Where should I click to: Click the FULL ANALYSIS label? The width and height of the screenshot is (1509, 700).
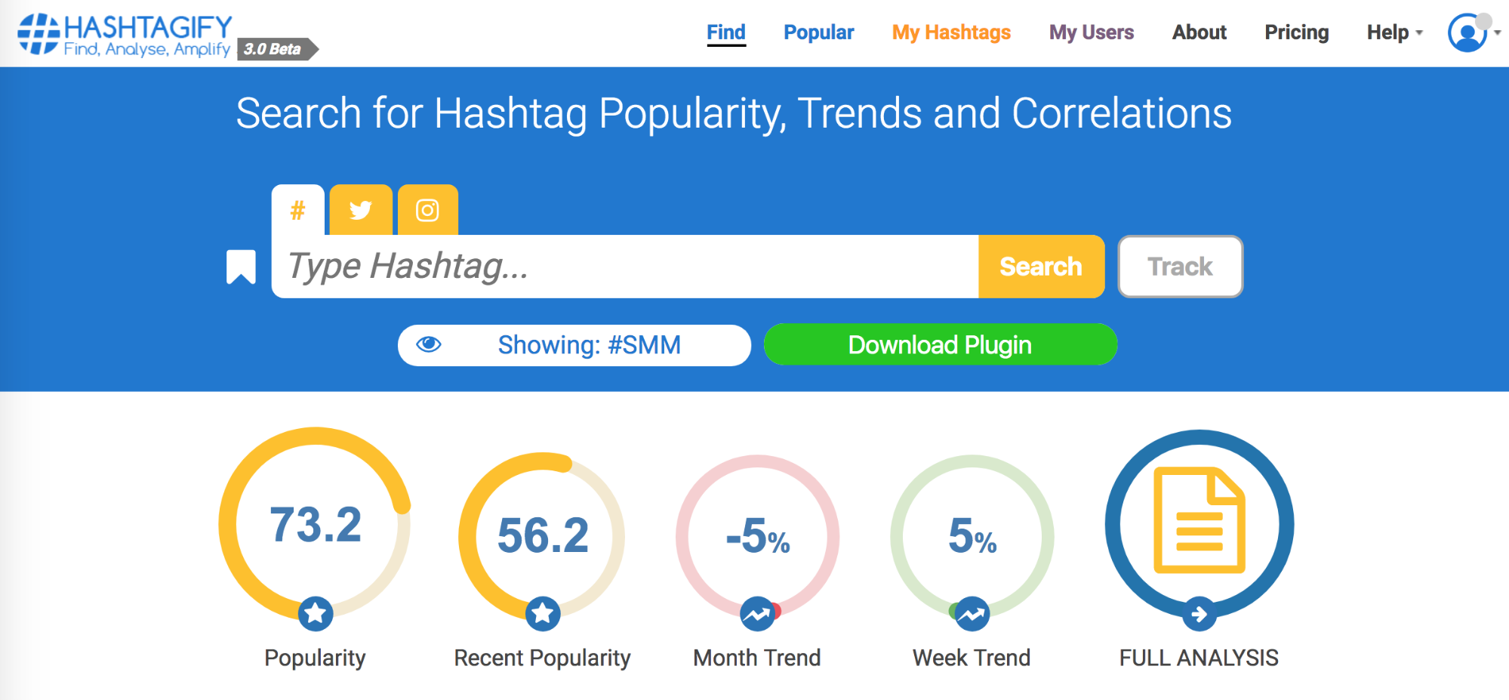coord(1199,658)
